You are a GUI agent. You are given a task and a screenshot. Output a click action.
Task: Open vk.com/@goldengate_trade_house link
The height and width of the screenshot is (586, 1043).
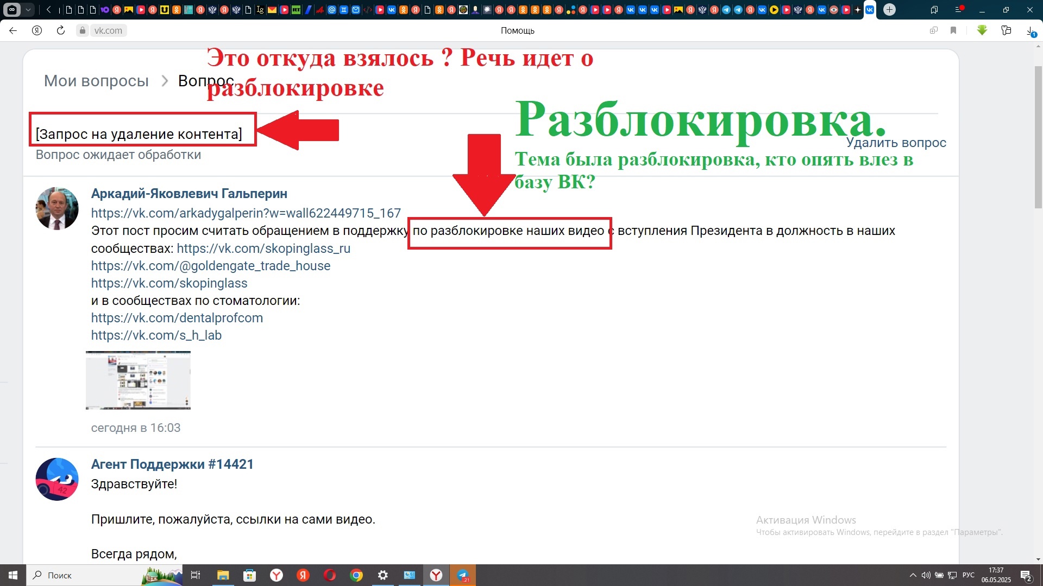(211, 266)
